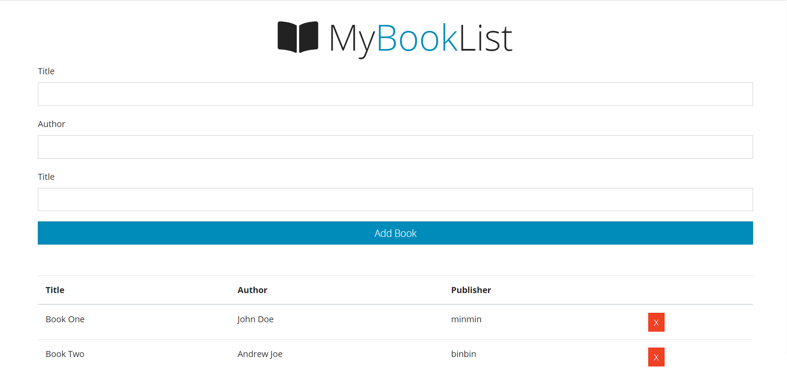The height and width of the screenshot is (369, 787).
Task: Select the minmin publisher cell
Action: [466, 319]
